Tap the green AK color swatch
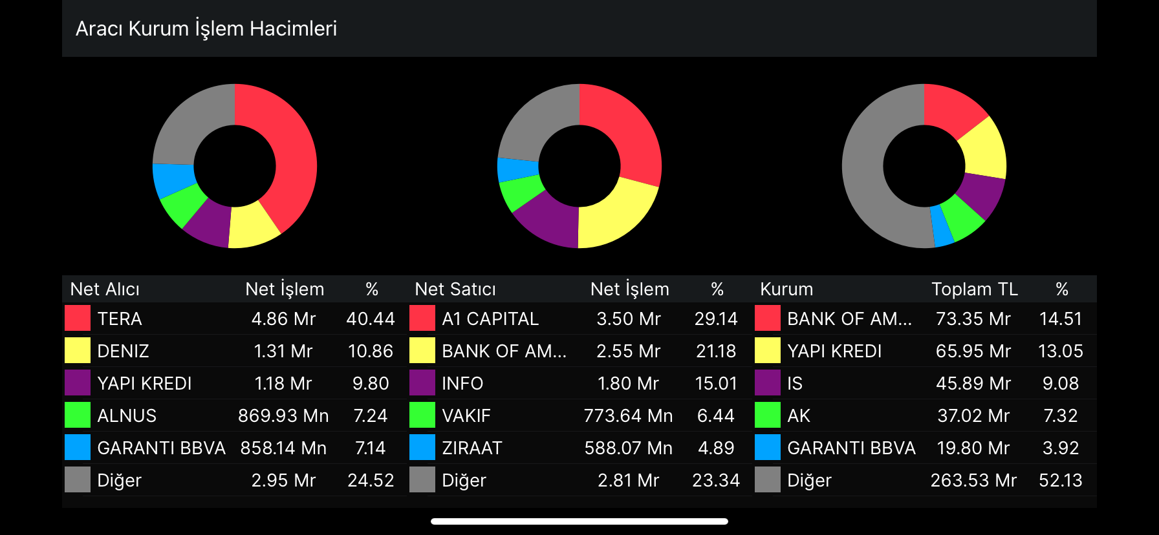The image size is (1159, 535). click(x=768, y=415)
